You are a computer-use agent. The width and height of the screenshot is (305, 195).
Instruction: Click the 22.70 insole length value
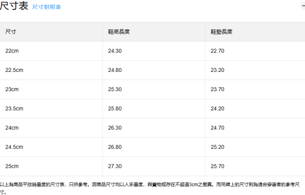click(x=218, y=51)
